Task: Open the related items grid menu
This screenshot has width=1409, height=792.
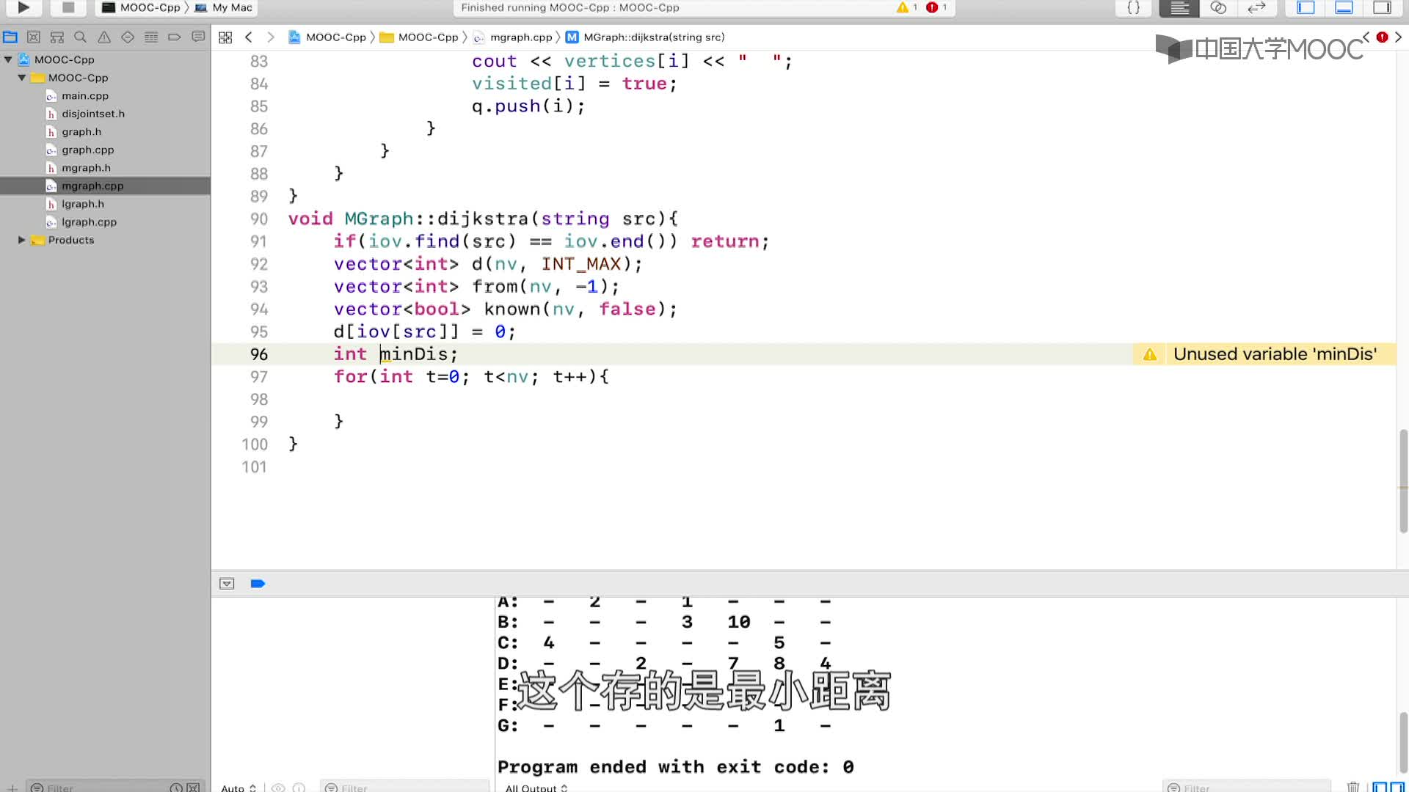Action: [x=225, y=37]
